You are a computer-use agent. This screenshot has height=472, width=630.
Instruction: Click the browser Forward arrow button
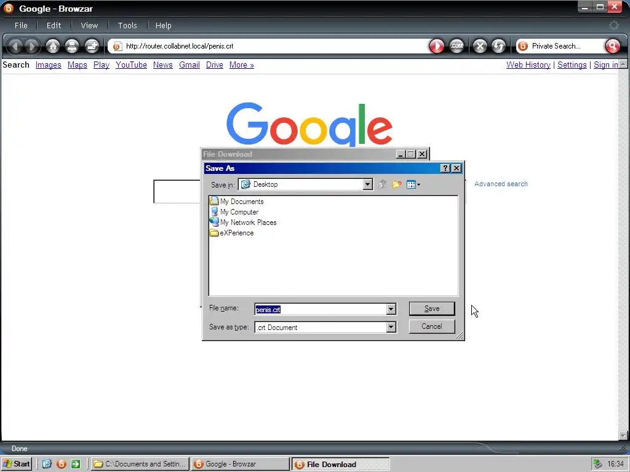click(32, 46)
